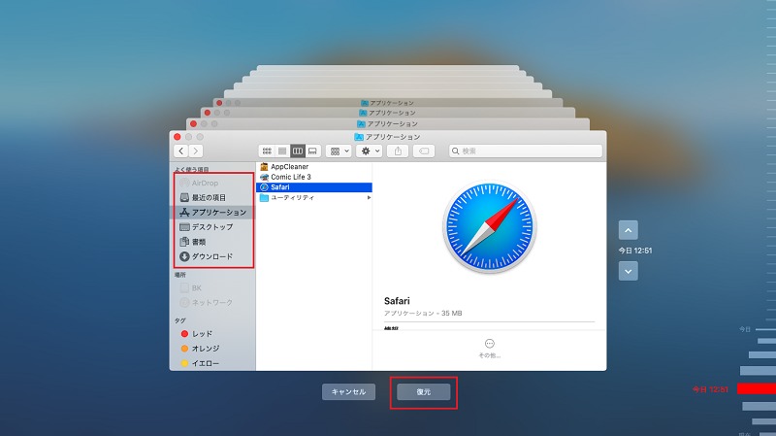Image resolution: width=776 pixels, height=436 pixels.
Task: Click the share toolbar icon
Action: coord(398,151)
